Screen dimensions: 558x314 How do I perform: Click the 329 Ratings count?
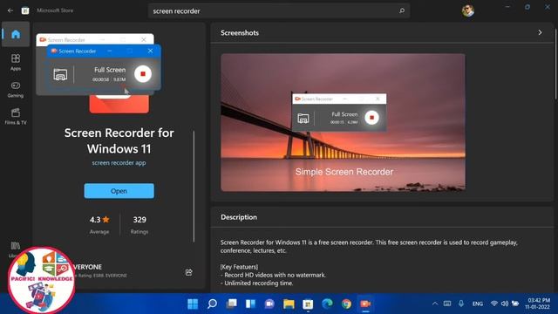coord(139,225)
